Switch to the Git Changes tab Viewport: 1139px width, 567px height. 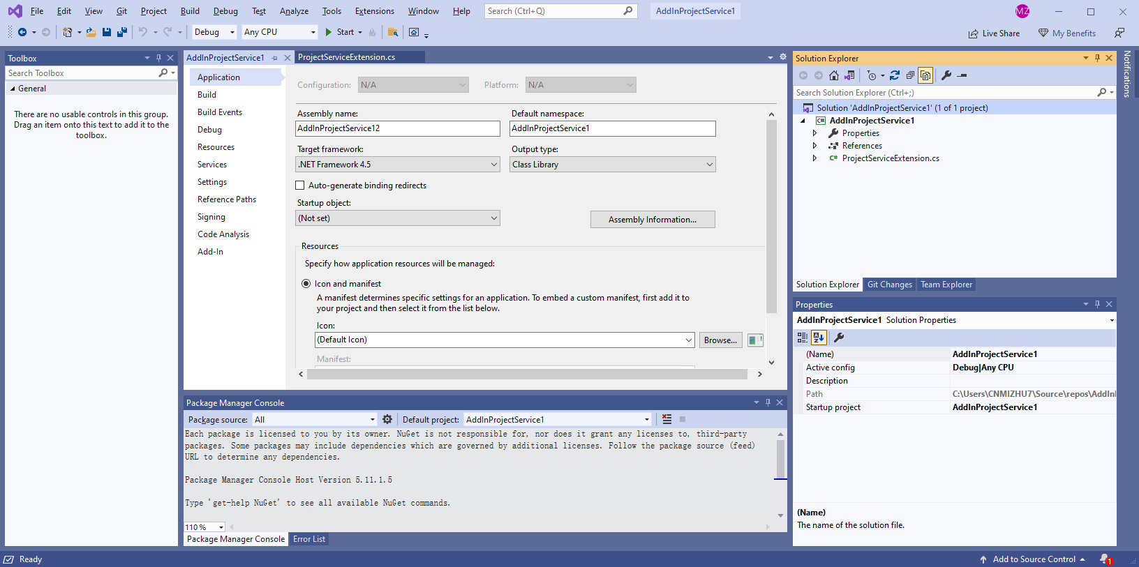[889, 285]
